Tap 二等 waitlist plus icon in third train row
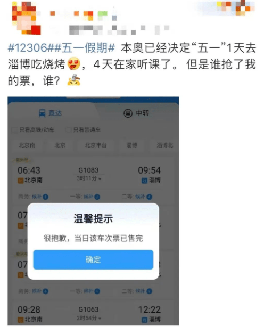Viewport: 264px width, 334px height. pos(149,291)
